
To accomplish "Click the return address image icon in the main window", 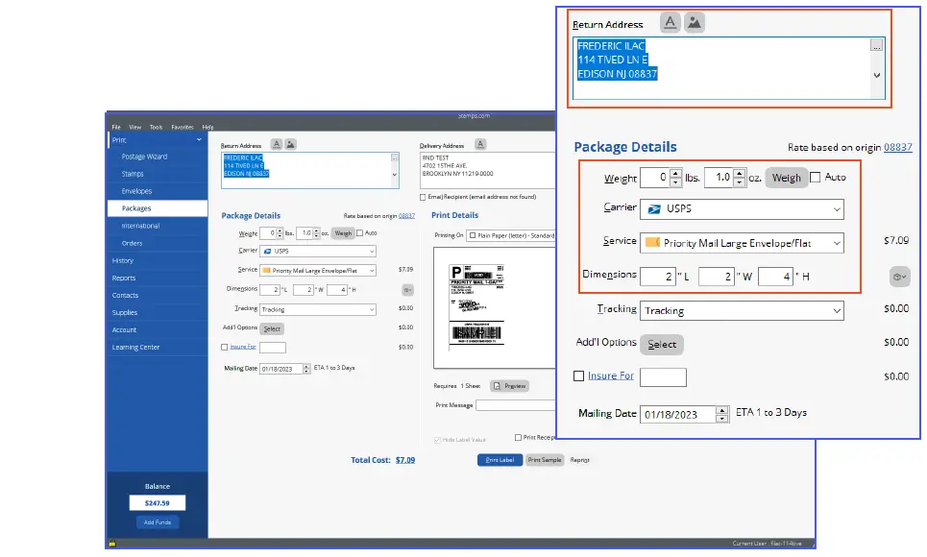I will pos(290,144).
